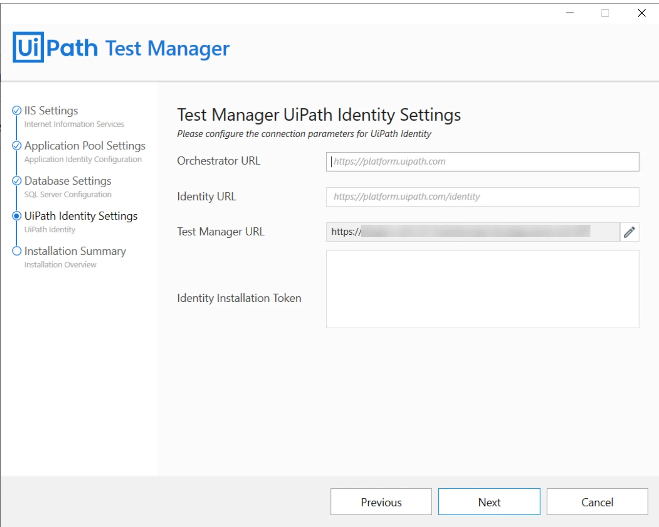Click the 'Test Manager UiPath Identity Settings' heading

click(319, 115)
